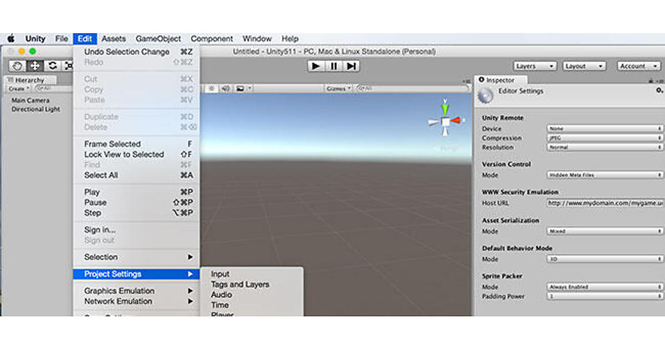Open the Apple menu

[x=11, y=39]
